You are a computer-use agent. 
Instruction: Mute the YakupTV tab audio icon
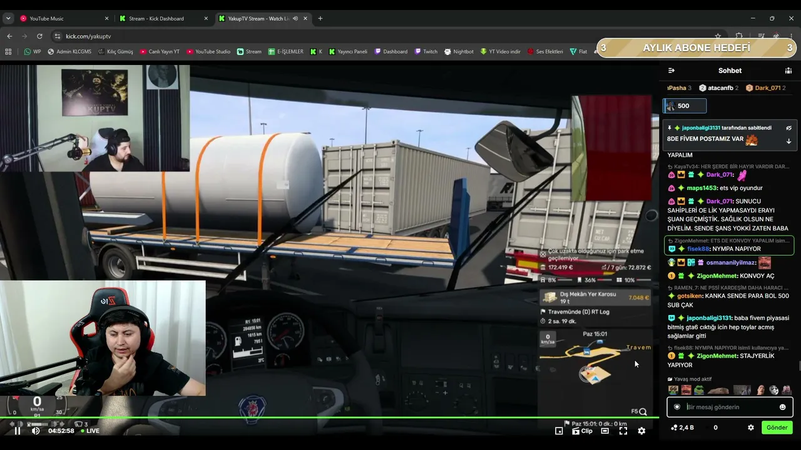click(295, 19)
